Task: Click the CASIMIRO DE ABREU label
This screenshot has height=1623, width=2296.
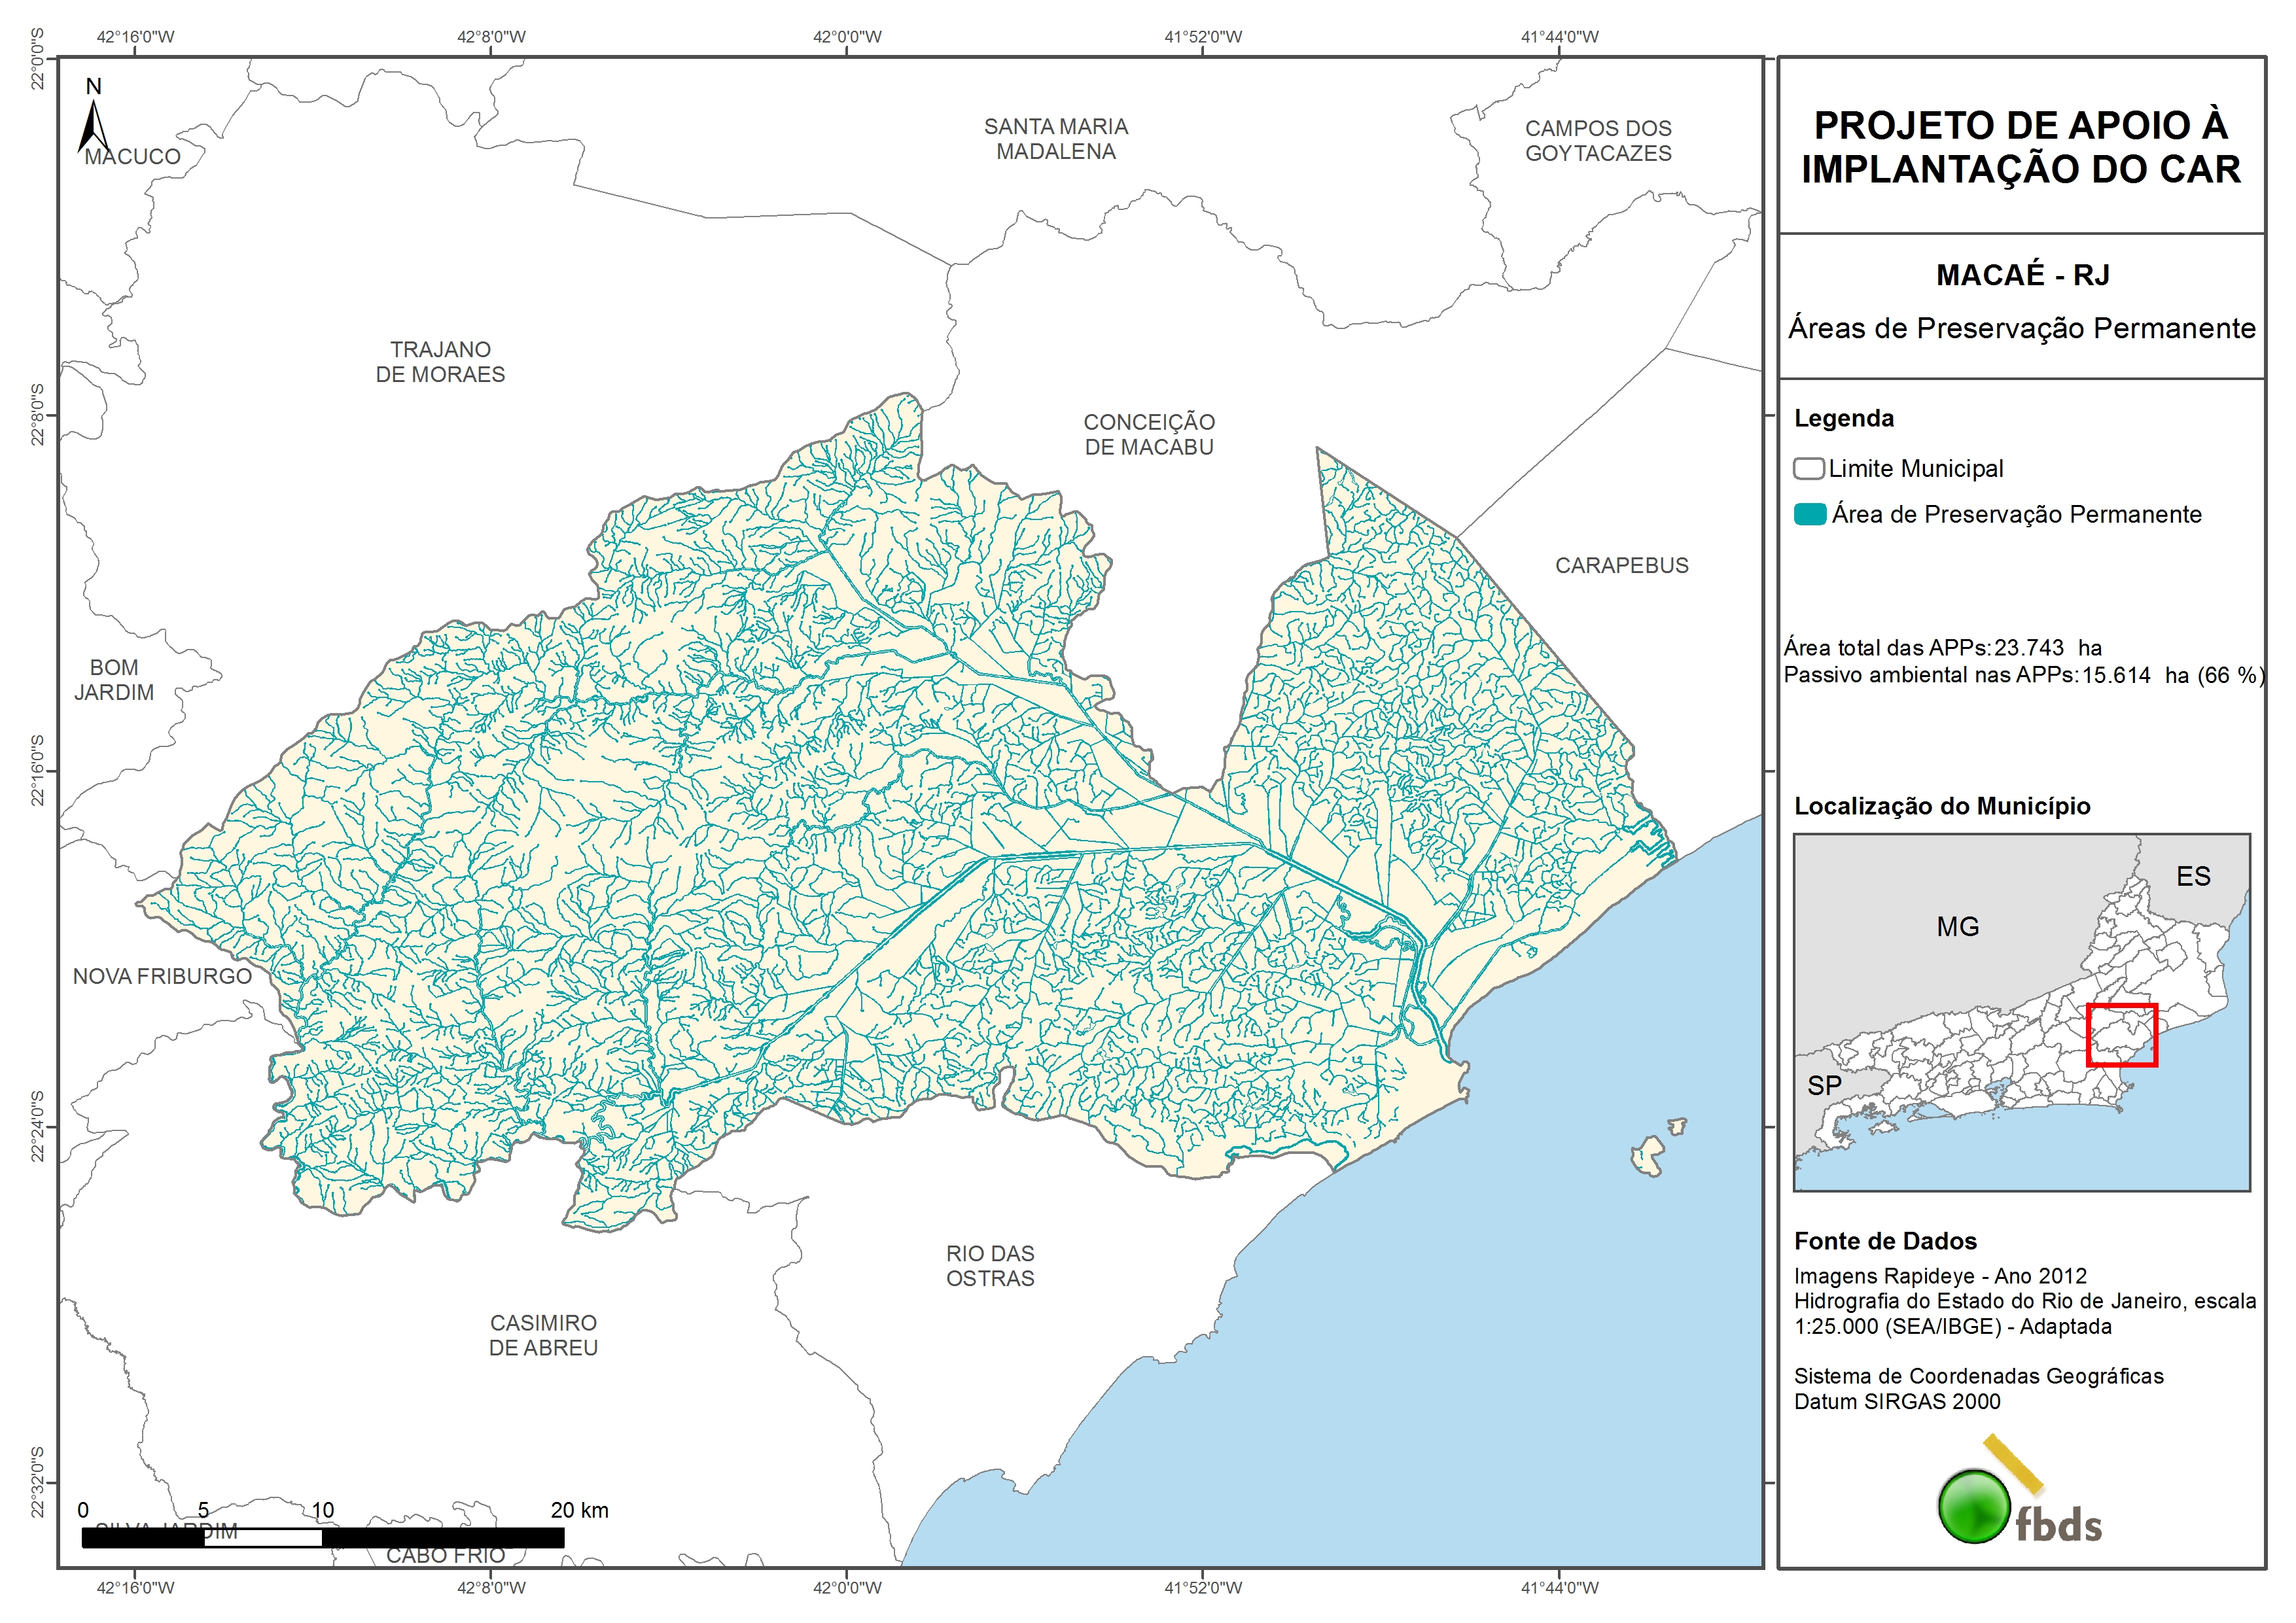Action: click(543, 1335)
